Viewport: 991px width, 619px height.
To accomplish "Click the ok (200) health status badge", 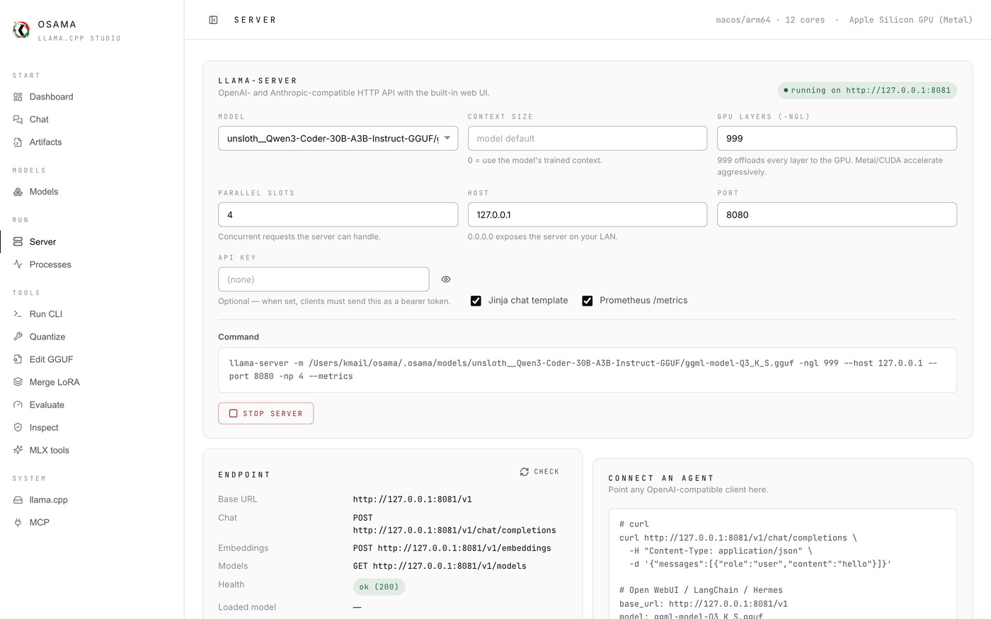I will point(379,587).
